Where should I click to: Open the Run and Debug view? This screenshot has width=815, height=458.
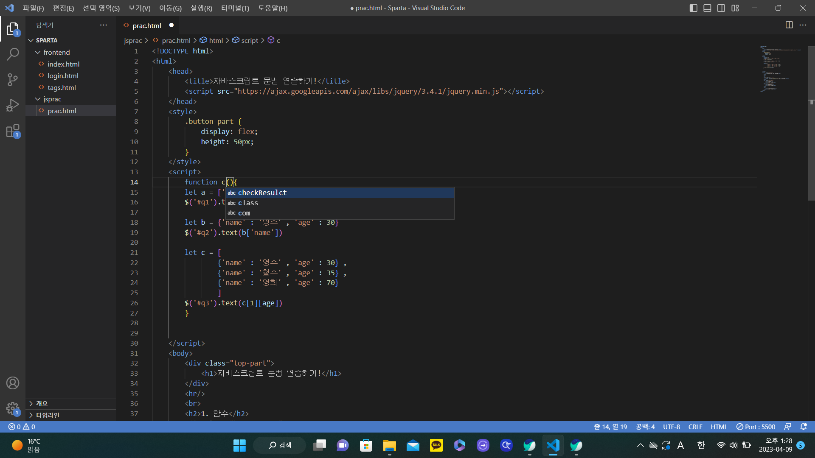point(13,105)
